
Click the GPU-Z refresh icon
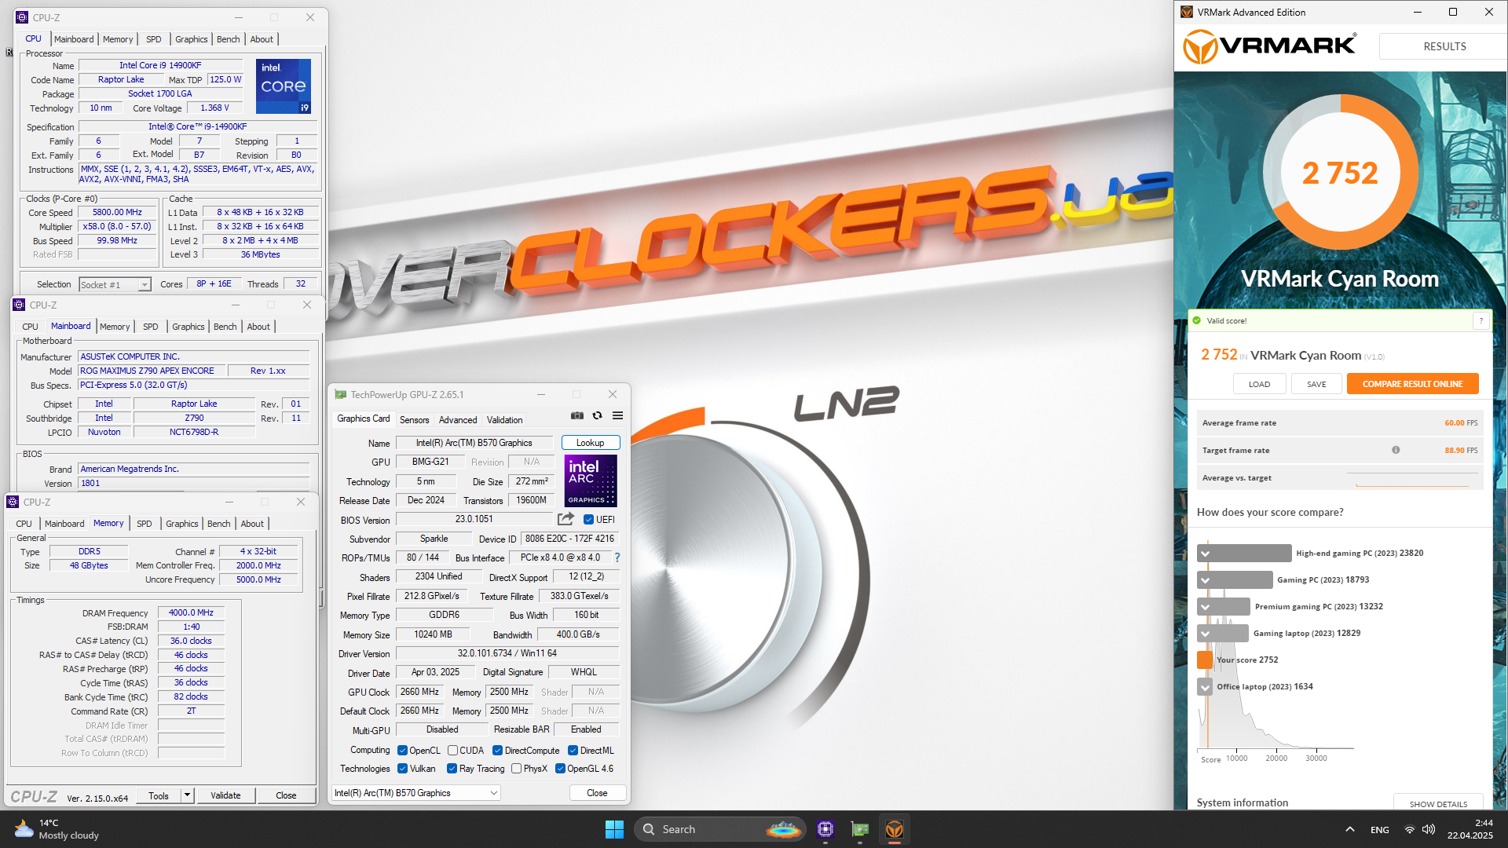pos(597,415)
